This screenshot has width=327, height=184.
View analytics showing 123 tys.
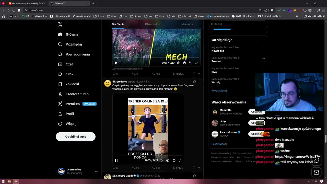178,74
